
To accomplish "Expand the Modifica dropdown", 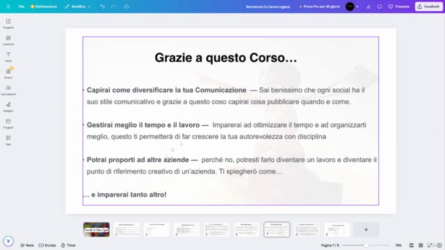I will point(77,6).
